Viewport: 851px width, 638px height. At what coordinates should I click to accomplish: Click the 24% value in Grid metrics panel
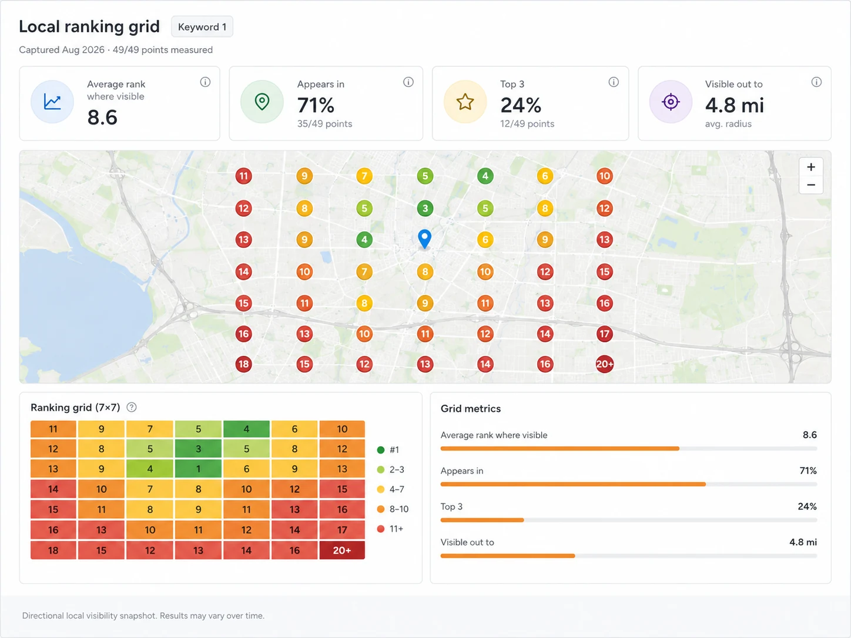808,507
